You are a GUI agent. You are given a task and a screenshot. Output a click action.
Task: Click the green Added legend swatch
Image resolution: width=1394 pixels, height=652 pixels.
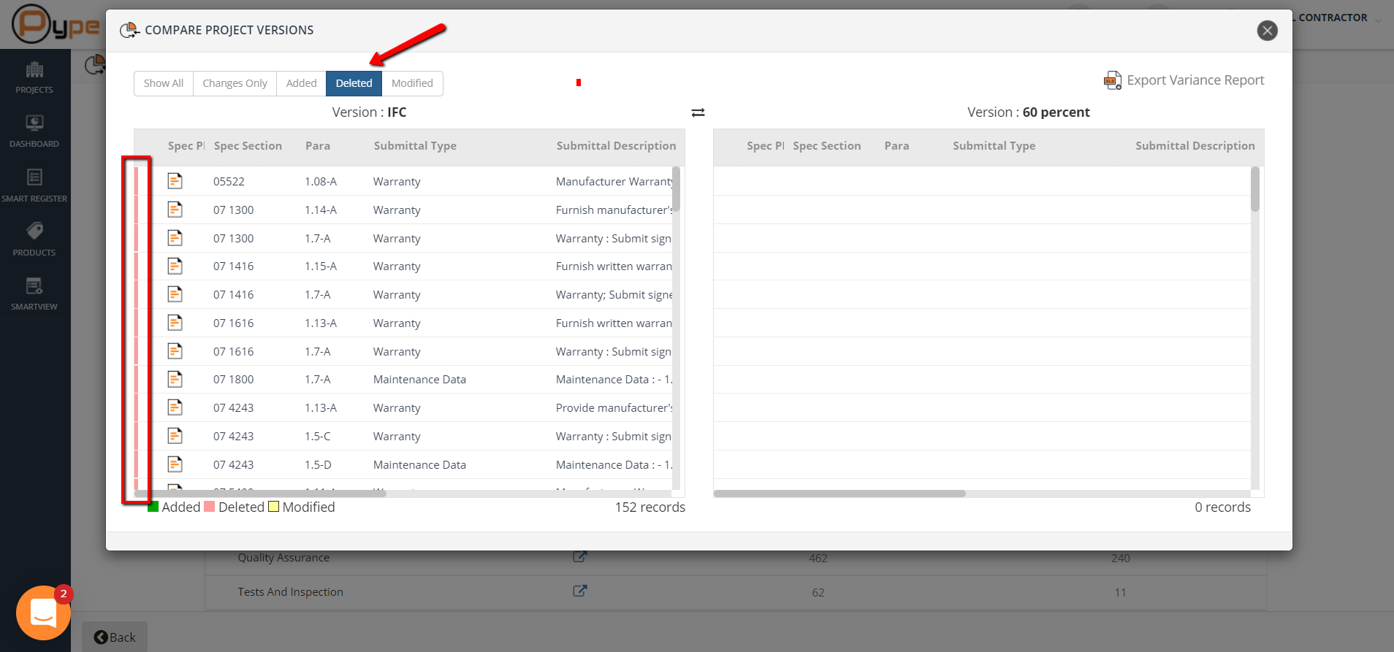point(153,507)
